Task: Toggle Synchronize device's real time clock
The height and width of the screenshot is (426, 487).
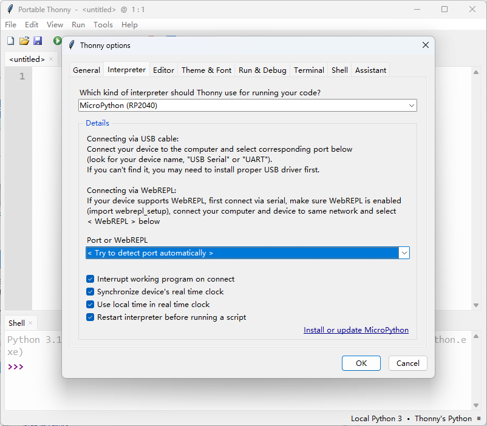Action: click(90, 291)
